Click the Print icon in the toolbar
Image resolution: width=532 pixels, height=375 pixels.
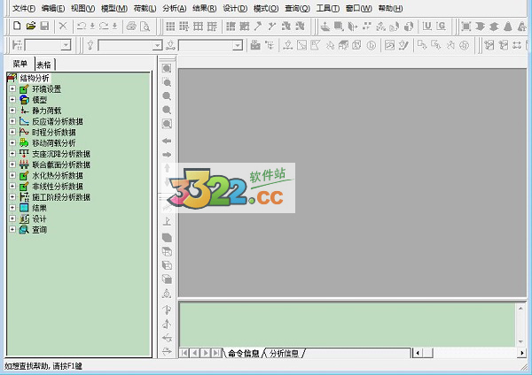[131, 26]
